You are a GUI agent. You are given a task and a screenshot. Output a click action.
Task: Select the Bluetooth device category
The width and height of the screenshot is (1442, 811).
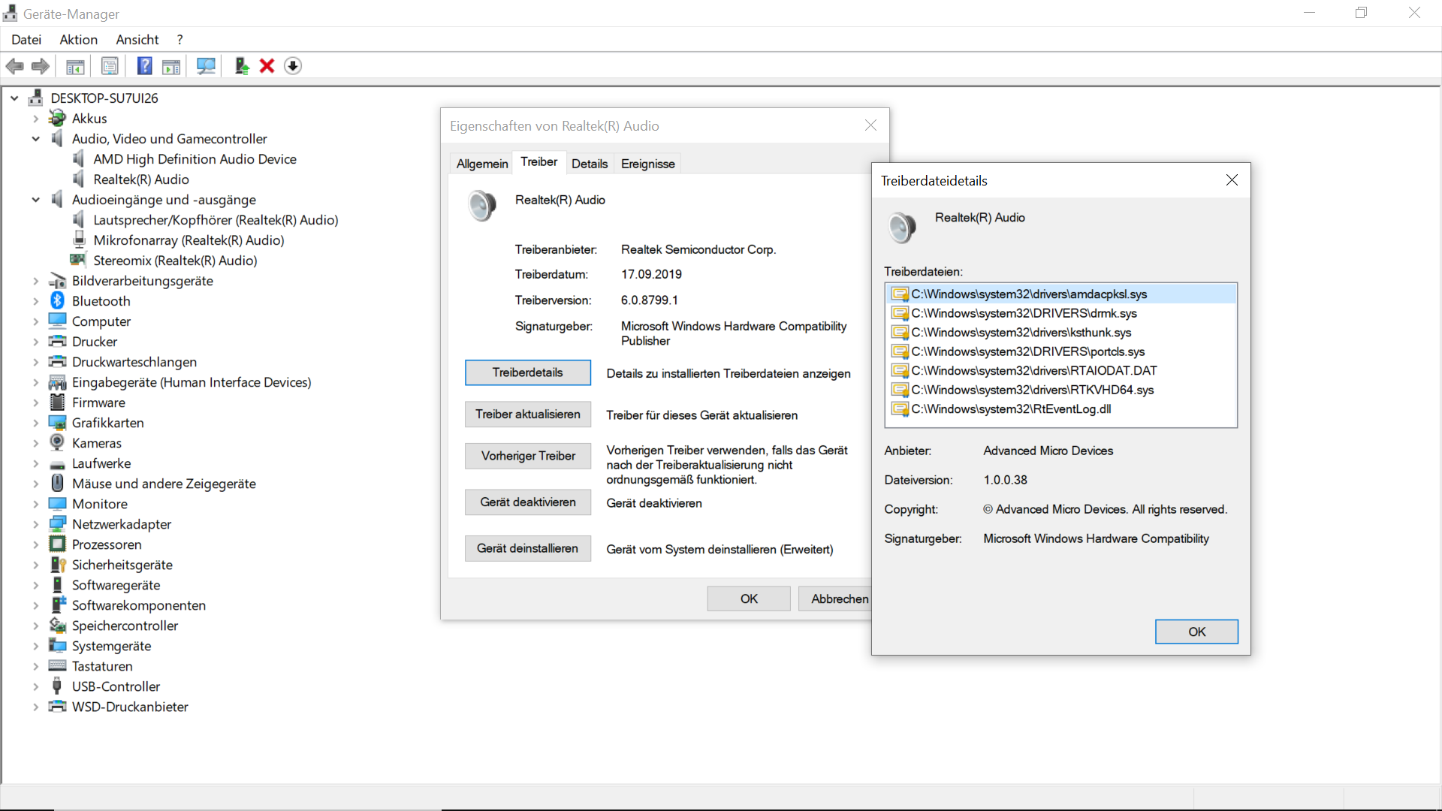coord(101,301)
